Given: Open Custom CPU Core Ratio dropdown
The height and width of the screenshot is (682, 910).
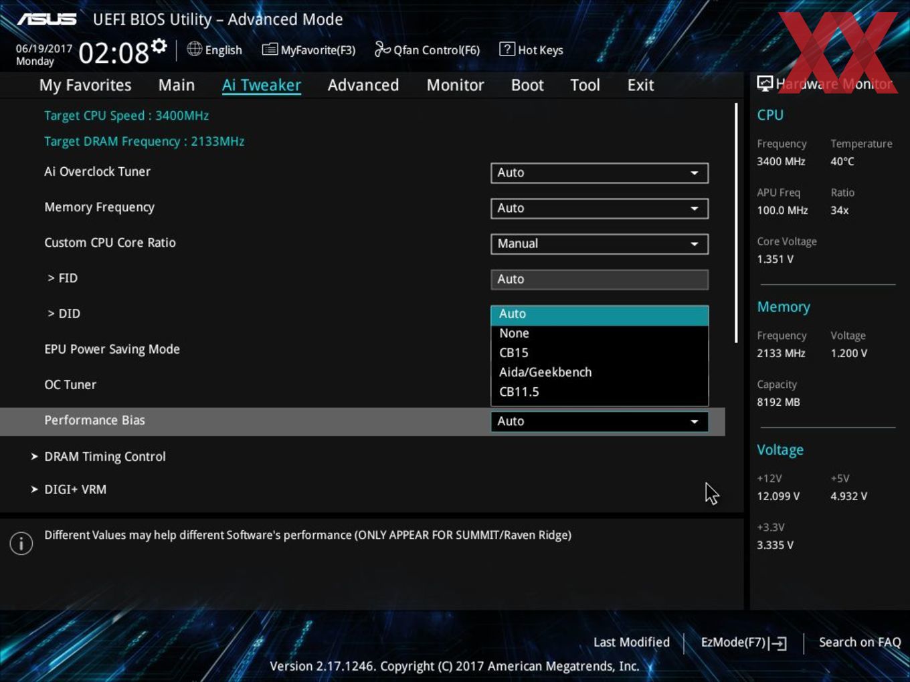Looking at the screenshot, I should click(600, 243).
